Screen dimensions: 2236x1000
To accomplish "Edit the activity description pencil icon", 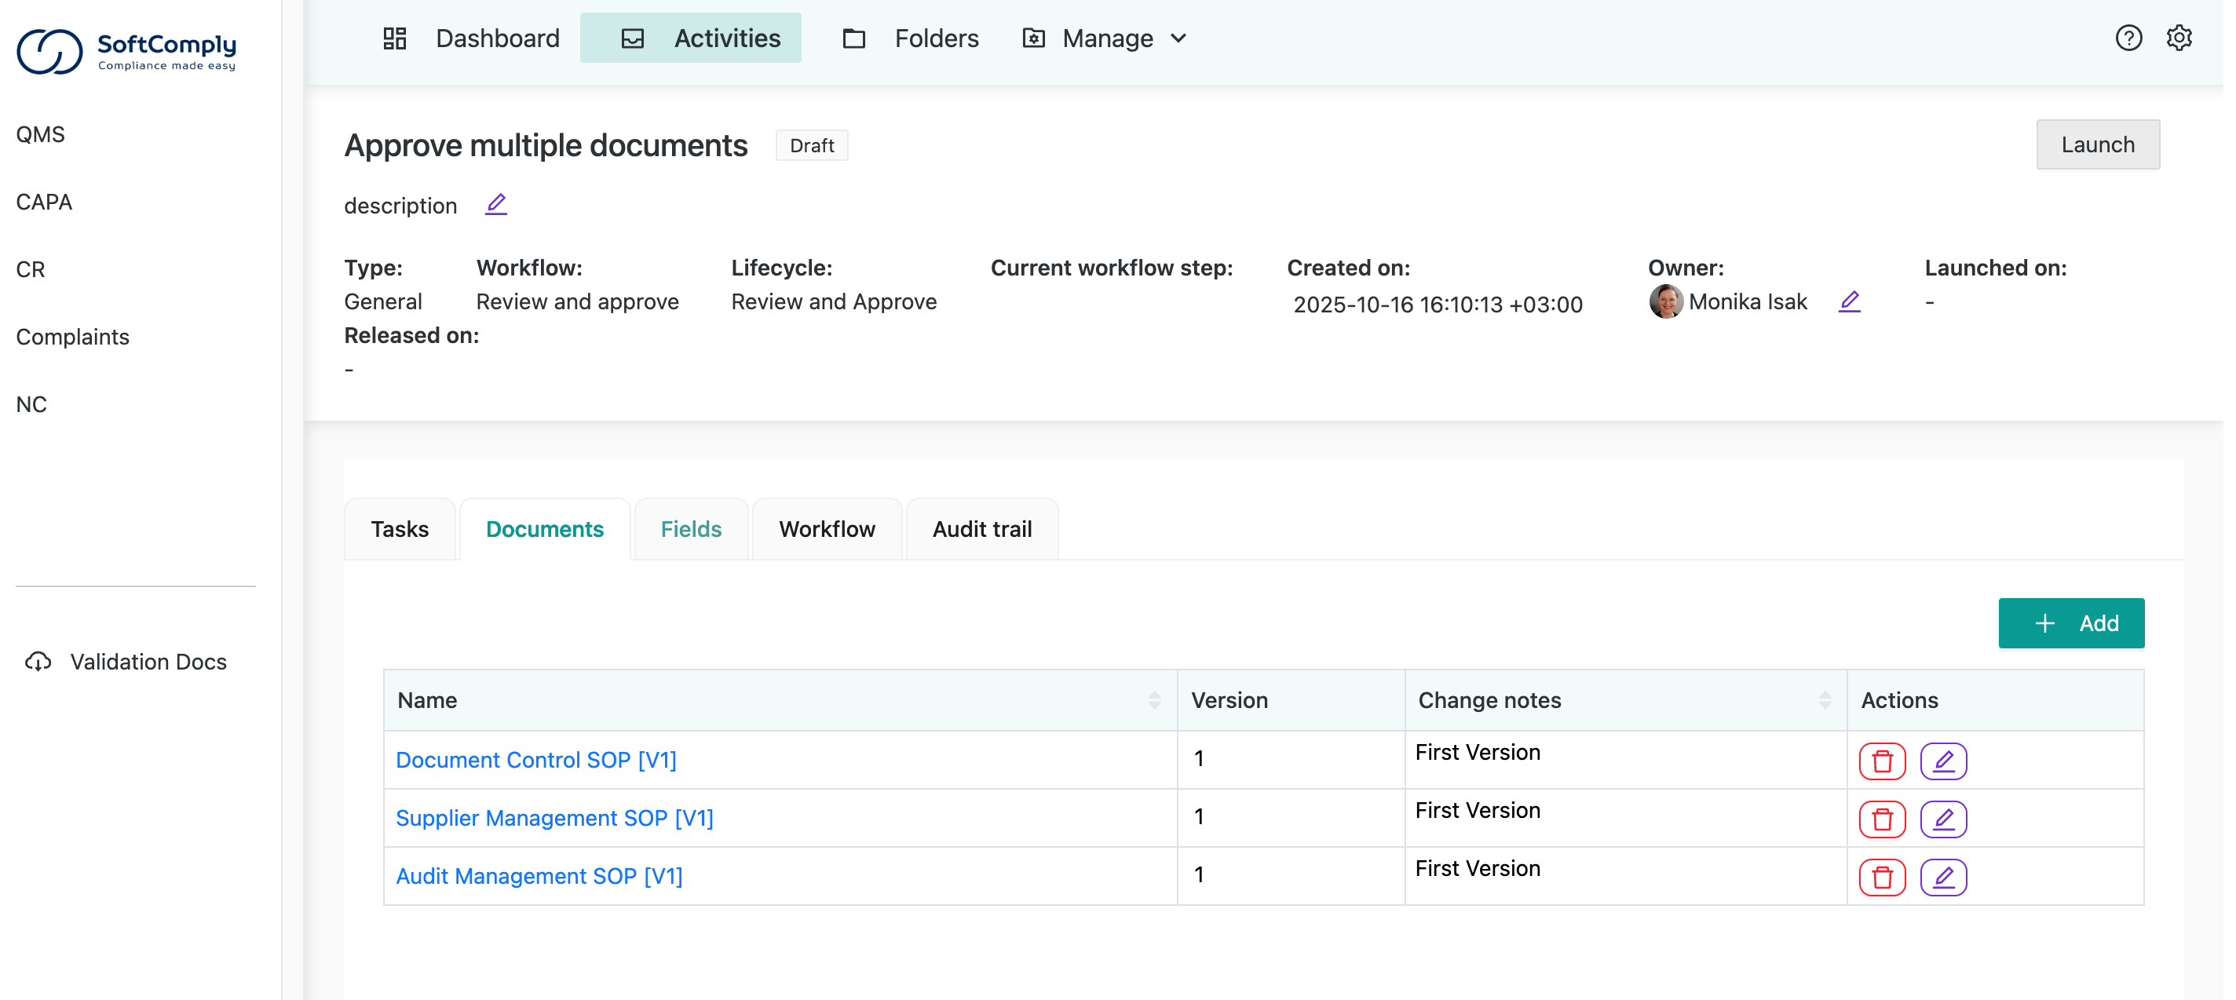I will click(x=495, y=205).
